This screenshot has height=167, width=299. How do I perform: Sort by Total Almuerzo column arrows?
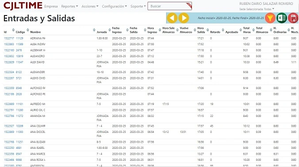coord(271,30)
